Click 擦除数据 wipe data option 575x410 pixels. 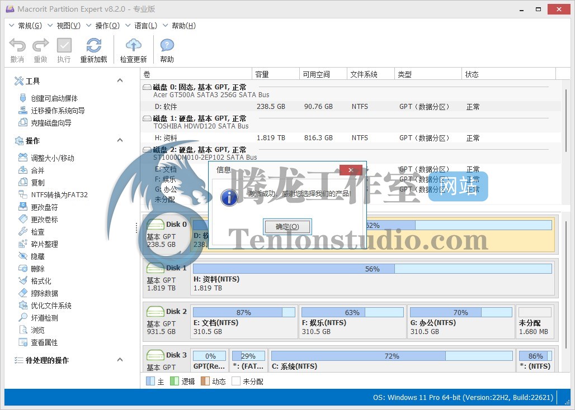44,293
